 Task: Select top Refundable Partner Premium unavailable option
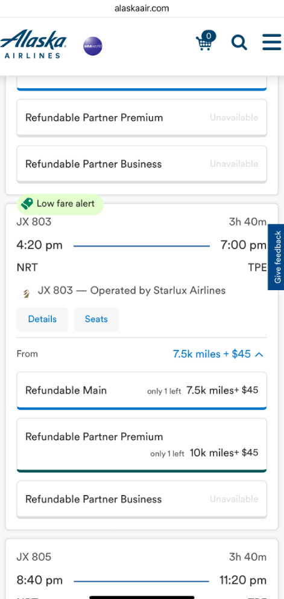(142, 118)
